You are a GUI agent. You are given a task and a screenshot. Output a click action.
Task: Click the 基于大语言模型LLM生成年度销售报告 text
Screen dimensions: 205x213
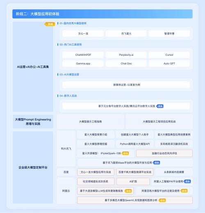click(x=101, y=191)
